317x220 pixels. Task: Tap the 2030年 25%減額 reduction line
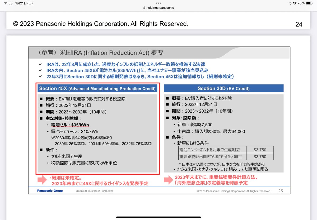(103, 144)
